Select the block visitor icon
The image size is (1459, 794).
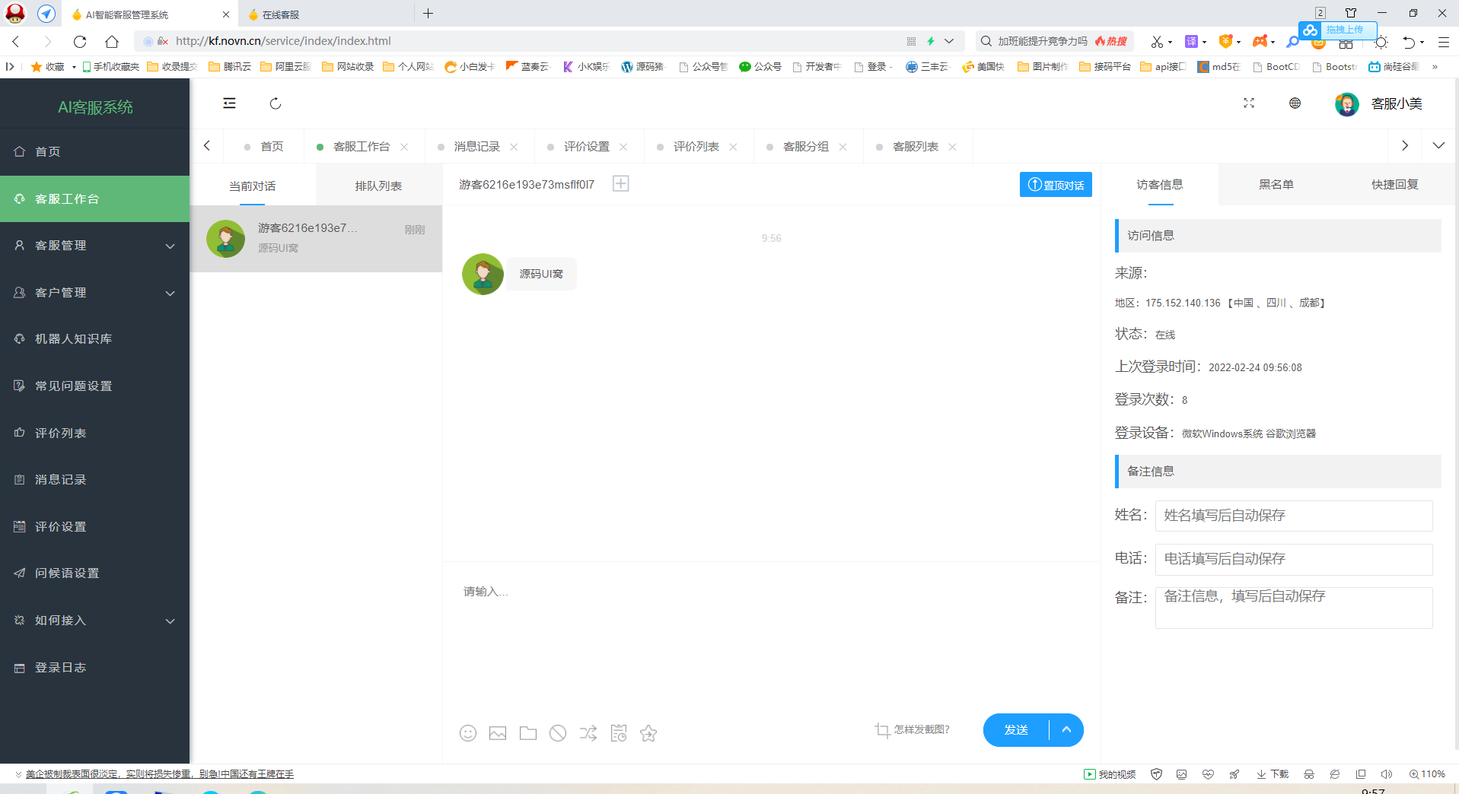coord(558,732)
